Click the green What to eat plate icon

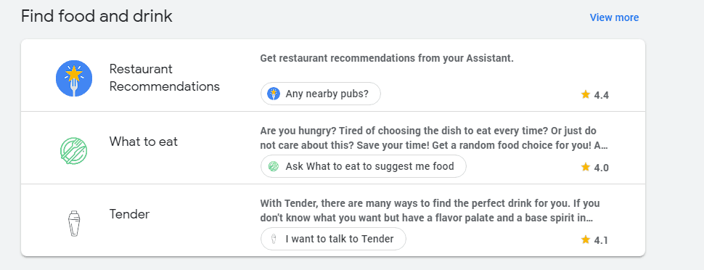[x=73, y=150]
